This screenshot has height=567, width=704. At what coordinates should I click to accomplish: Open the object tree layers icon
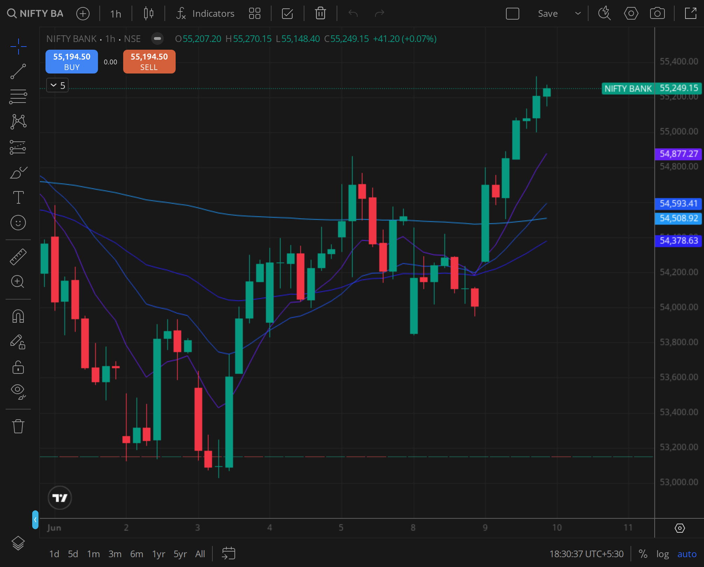pyautogui.click(x=18, y=543)
